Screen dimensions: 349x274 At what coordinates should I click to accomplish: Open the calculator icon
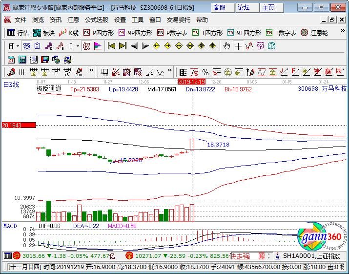click(x=22, y=60)
